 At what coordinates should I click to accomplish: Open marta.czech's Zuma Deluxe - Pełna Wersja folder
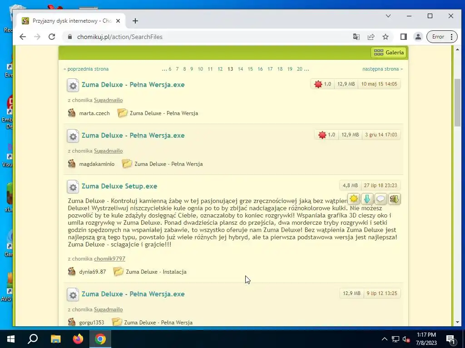(163, 113)
